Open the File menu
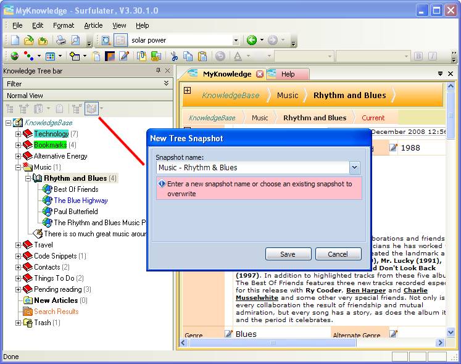Image resolution: width=461 pixels, height=364 pixels. coord(17,25)
